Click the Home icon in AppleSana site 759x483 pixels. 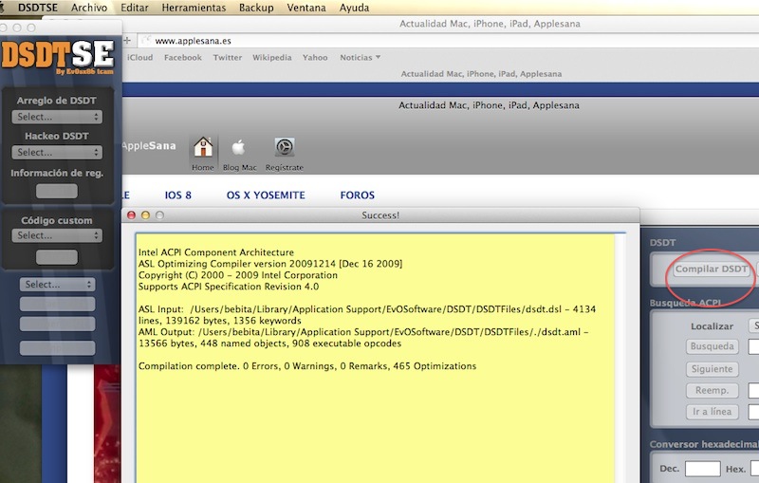point(203,147)
